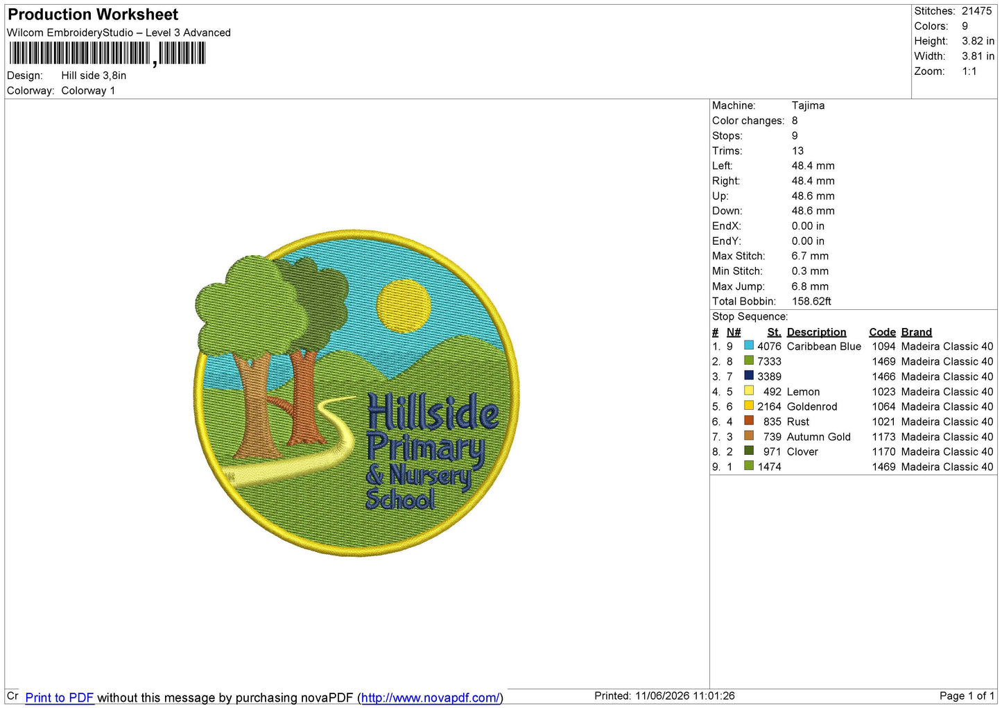Click the Stop Sequence heading
Screen dimensions: 1002x708
pyautogui.click(x=750, y=317)
